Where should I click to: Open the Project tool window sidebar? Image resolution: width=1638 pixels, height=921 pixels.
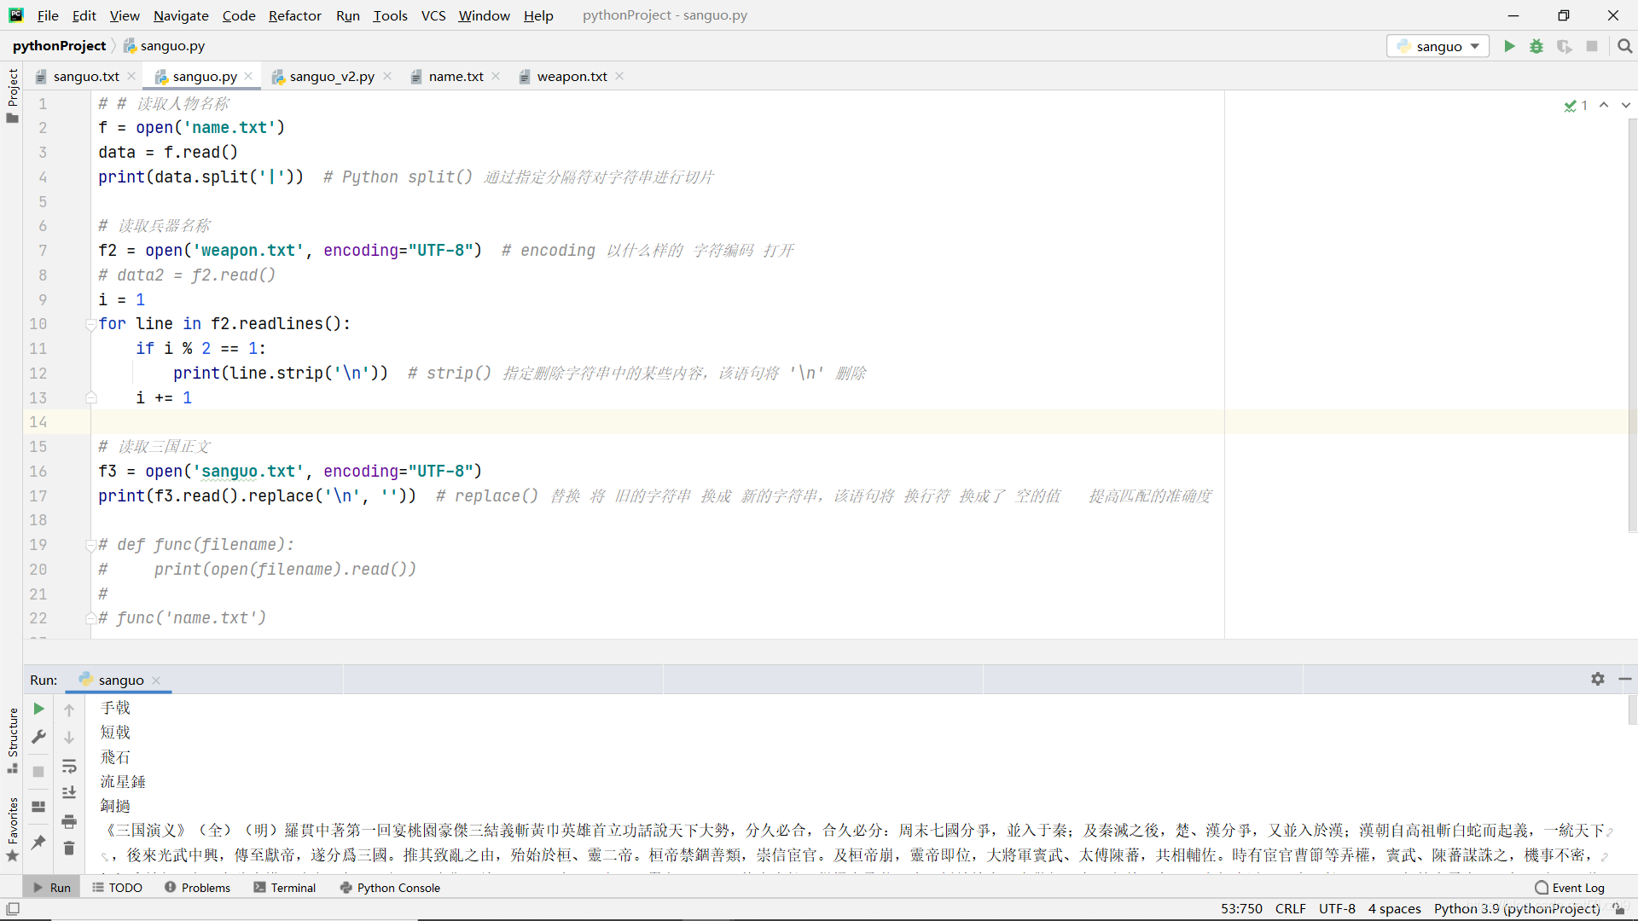coord(12,96)
